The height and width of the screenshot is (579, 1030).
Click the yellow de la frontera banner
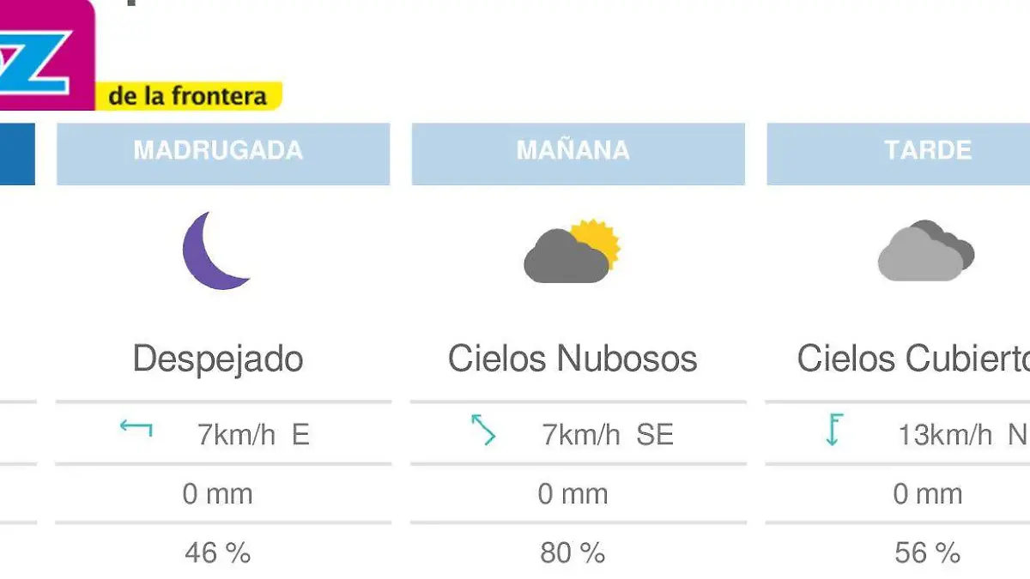coord(191,94)
